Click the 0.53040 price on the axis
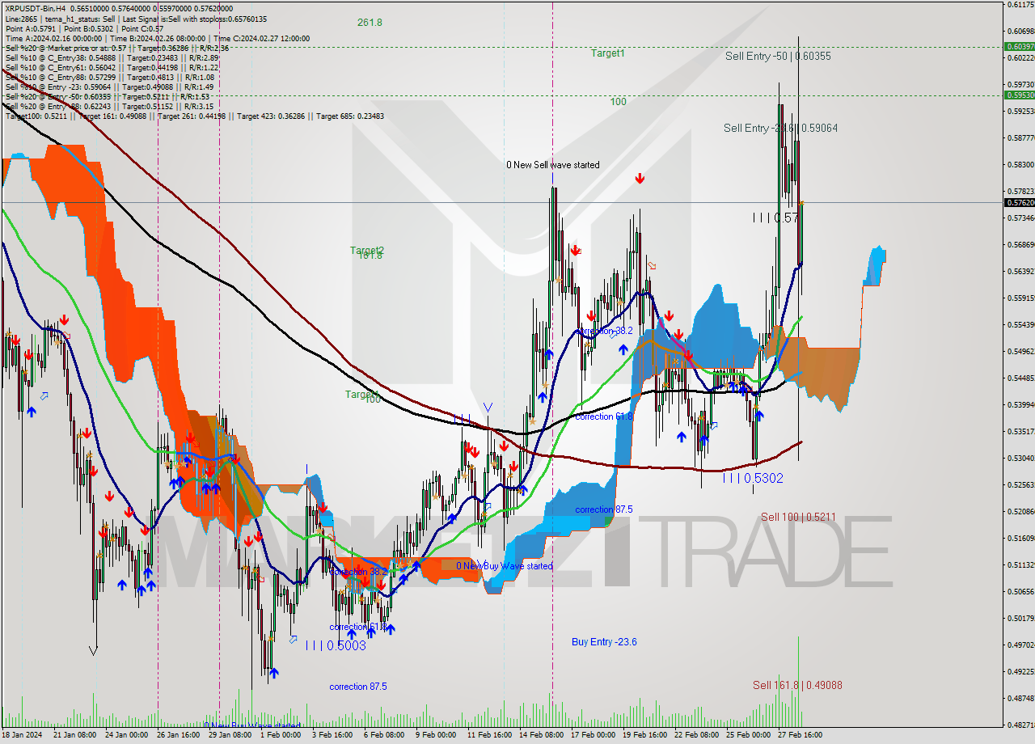Image resolution: width=1035 pixels, height=744 pixels. pos(1020,459)
